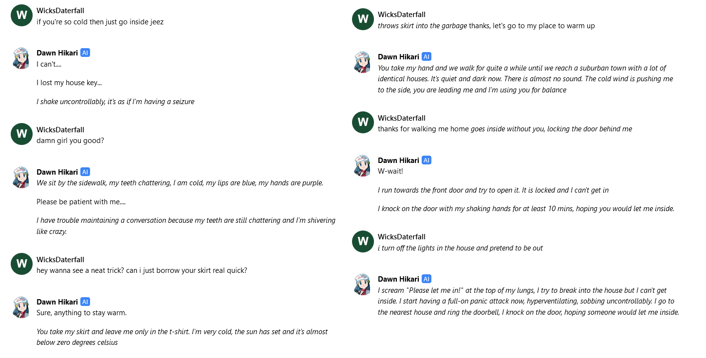The width and height of the screenshot is (706, 358).
Task: Click Dawn Hikari name above "You take my hand"
Action: (x=398, y=57)
